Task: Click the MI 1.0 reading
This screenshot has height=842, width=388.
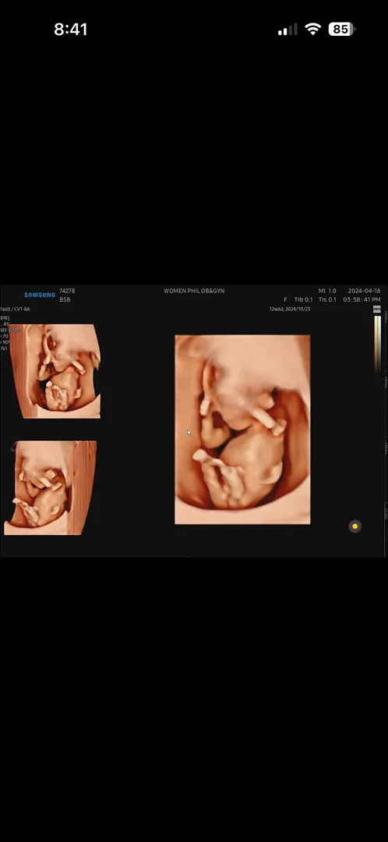Action: click(x=327, y=291)
